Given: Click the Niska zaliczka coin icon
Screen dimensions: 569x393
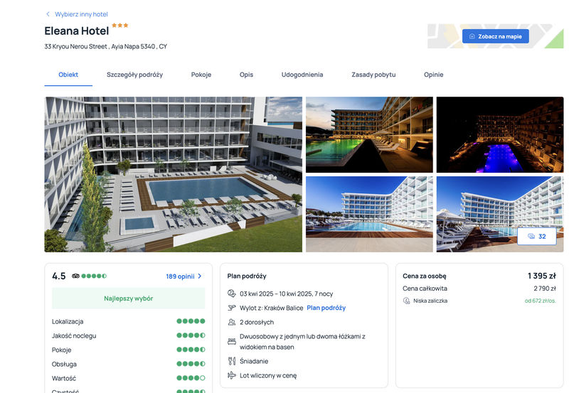Looking at the screenshot, I should pos(406,301).
